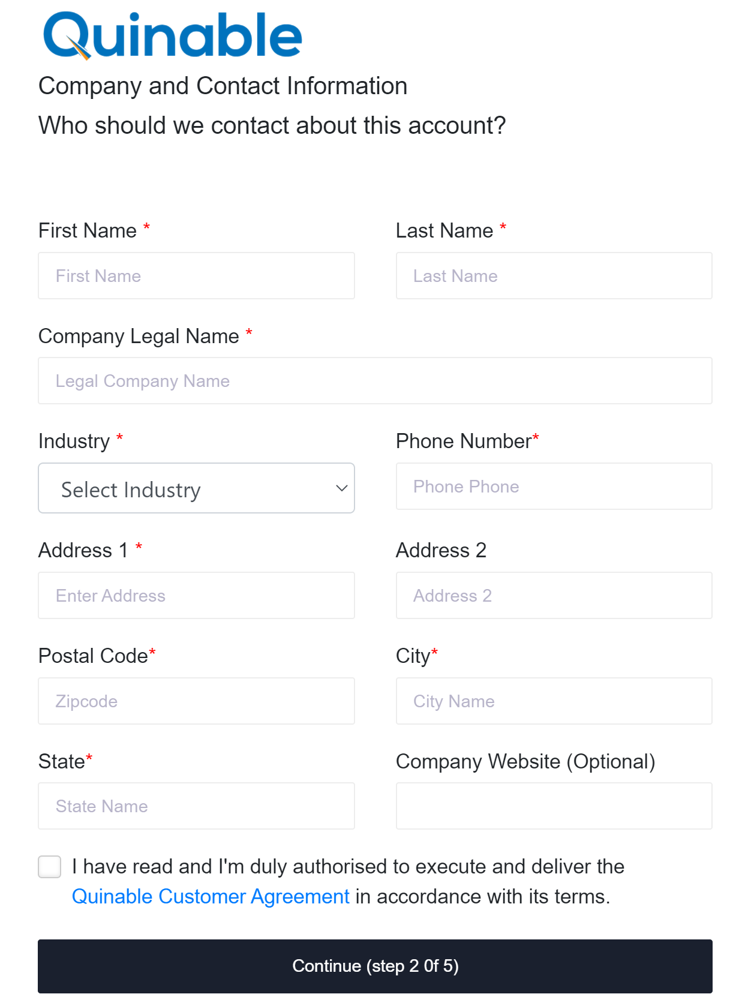Open the Quinable Customer Agreement link
Image resolution: width=742 pixels, height=1006 pixels.
click(x=211, y=896)
